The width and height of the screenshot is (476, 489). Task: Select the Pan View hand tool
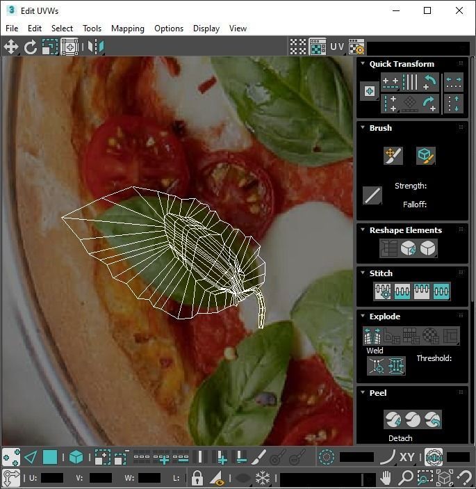(386, 478)
